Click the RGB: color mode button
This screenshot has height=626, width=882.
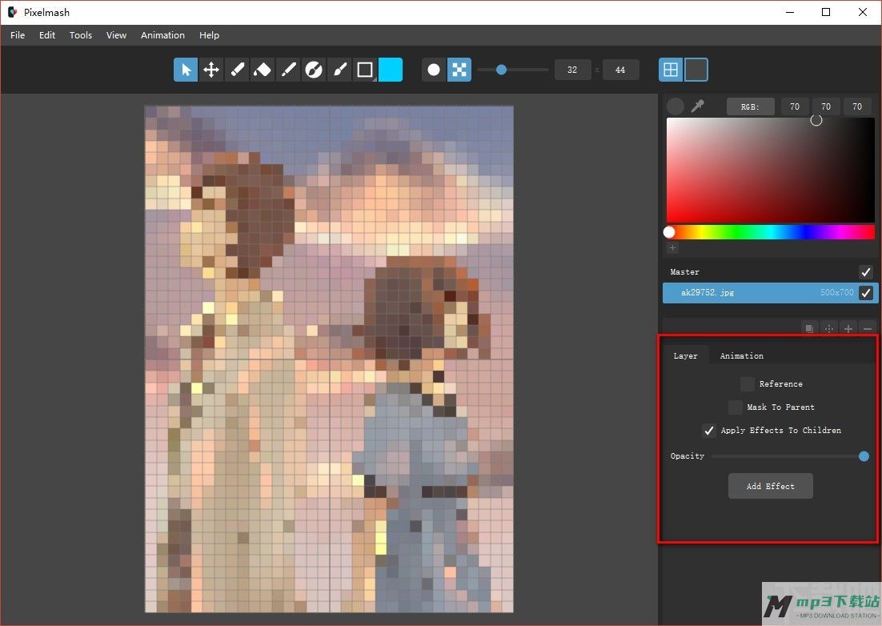(x=751, y=106)
